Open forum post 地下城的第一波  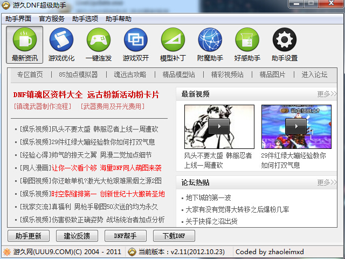click(x=208, y=198)
